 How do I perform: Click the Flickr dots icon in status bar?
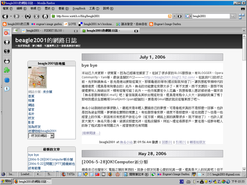point(159,174)
